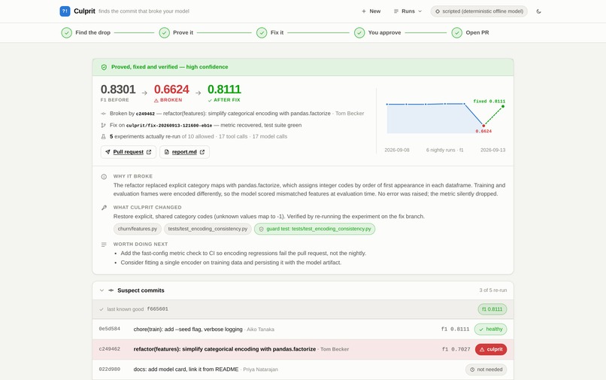
Task: Click the churn/features.py file chip
Action: (137, 229)
